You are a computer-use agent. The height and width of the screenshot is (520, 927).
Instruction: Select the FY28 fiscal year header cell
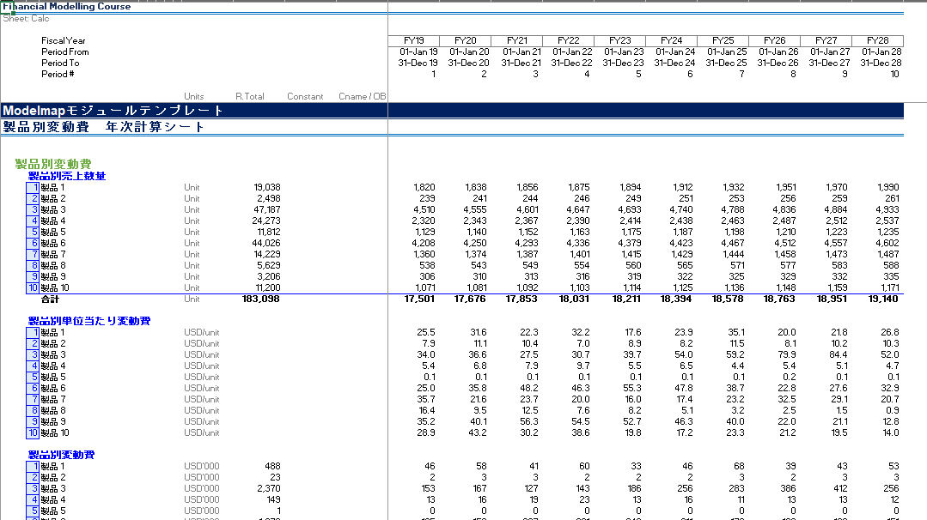coord(877,40)
